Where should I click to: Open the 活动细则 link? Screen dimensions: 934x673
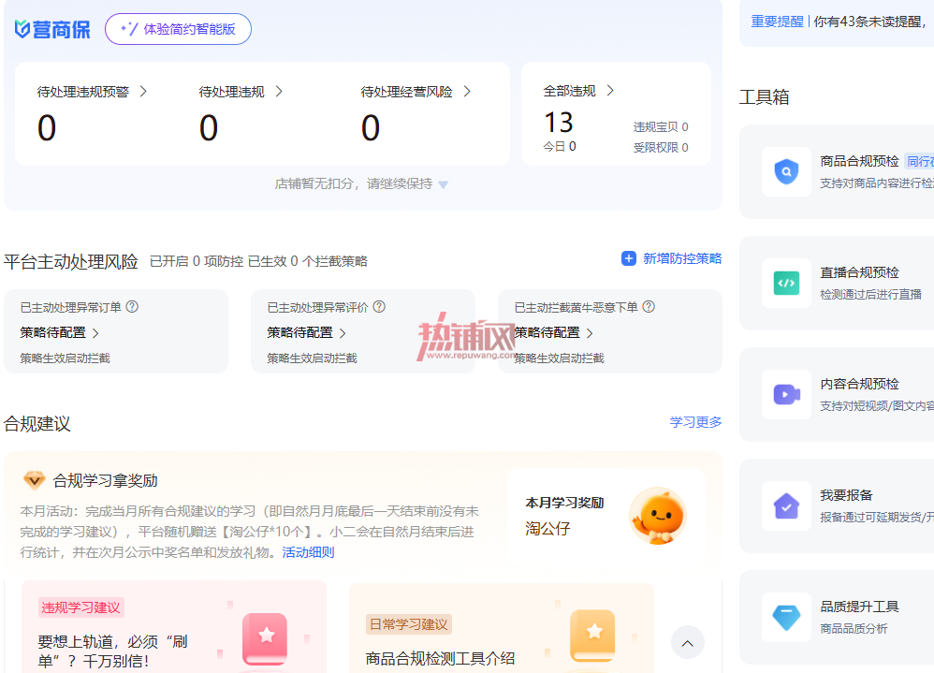coord(308,552)
